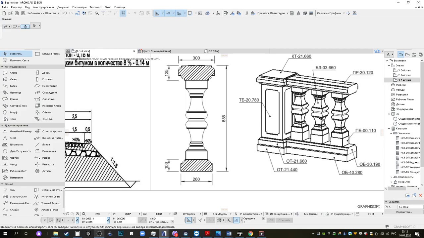This screenshot has width=424, height=238.
Task: Expand the Компоненты tree node
Action: (x=391, y=177)
